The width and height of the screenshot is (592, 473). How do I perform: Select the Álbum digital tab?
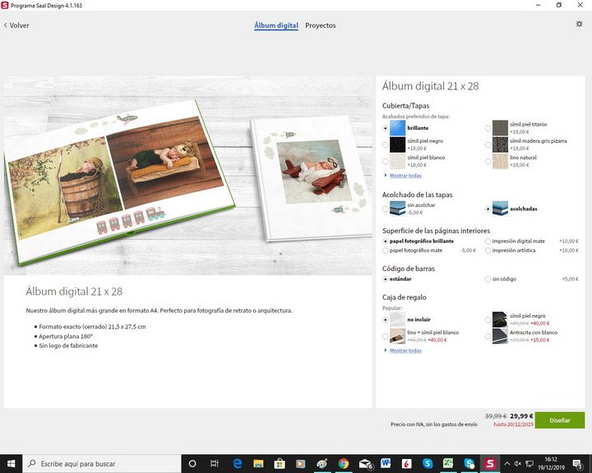click(x=276, y=25)
